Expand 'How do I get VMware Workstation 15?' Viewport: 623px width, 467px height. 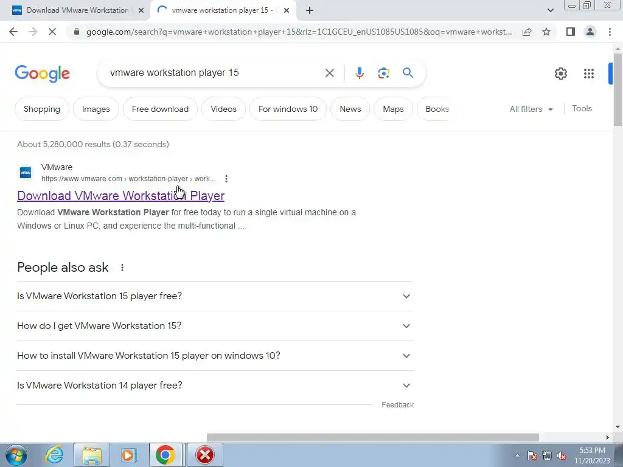click(215, 326)
